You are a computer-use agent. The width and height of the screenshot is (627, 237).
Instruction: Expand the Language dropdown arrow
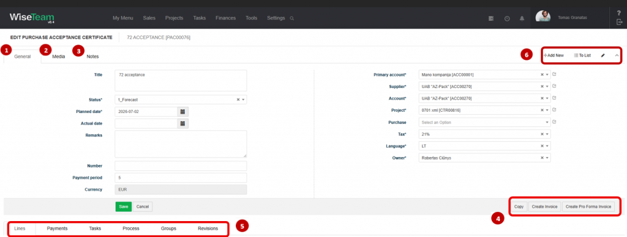click(547, 146)
